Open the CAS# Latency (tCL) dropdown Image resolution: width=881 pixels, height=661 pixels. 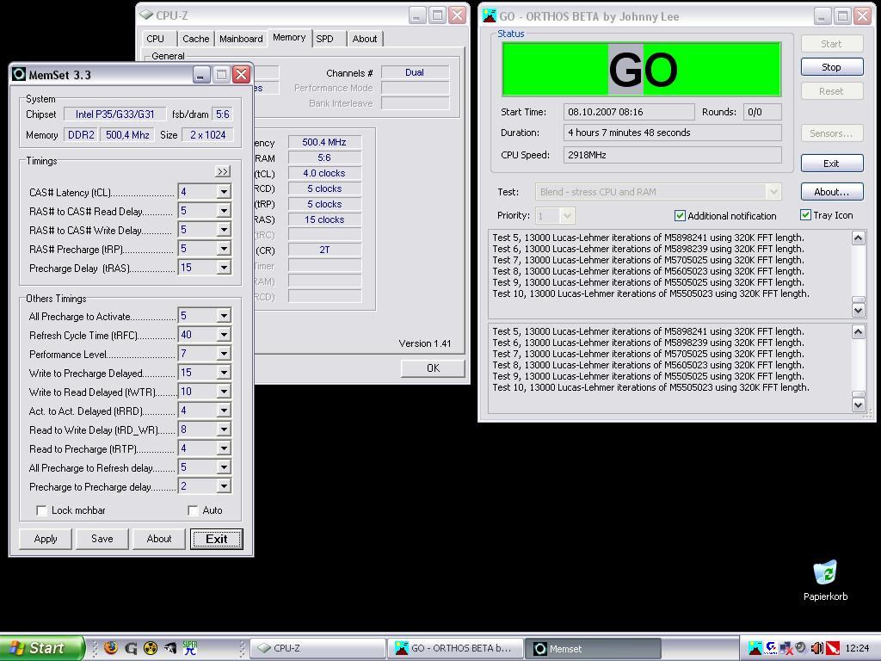[x=224, y=192]
